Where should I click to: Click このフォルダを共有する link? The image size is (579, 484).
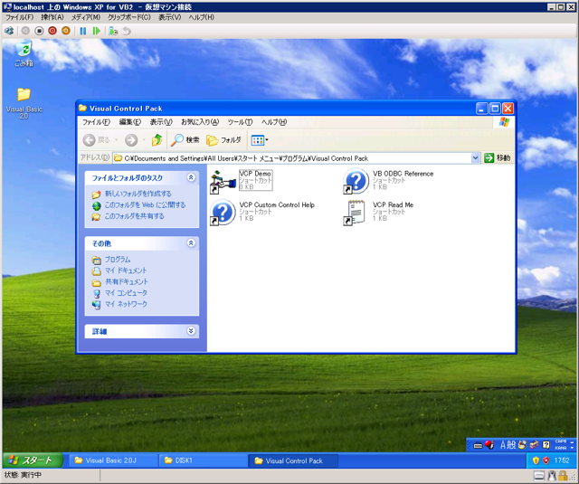point(135,216)
